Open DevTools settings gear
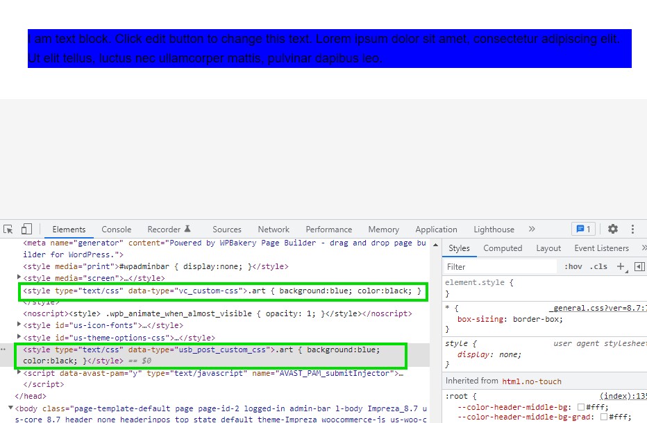647x423 pixels. click(x=612, y=229)
